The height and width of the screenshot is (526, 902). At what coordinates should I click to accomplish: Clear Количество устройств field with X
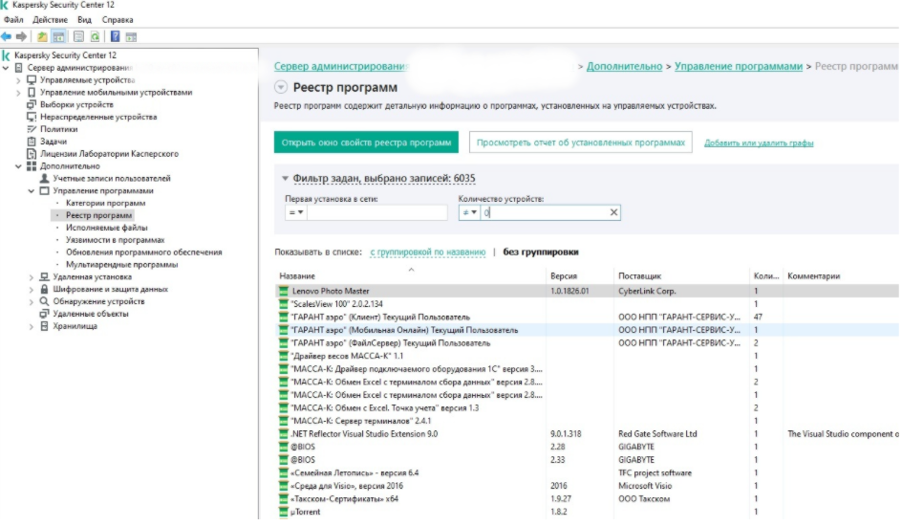pyautogui.click(x=613, y=213)
